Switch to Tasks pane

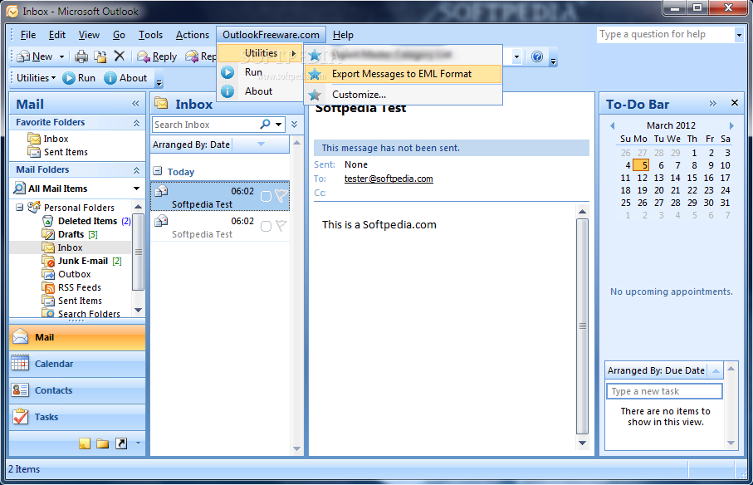point(77,417)
